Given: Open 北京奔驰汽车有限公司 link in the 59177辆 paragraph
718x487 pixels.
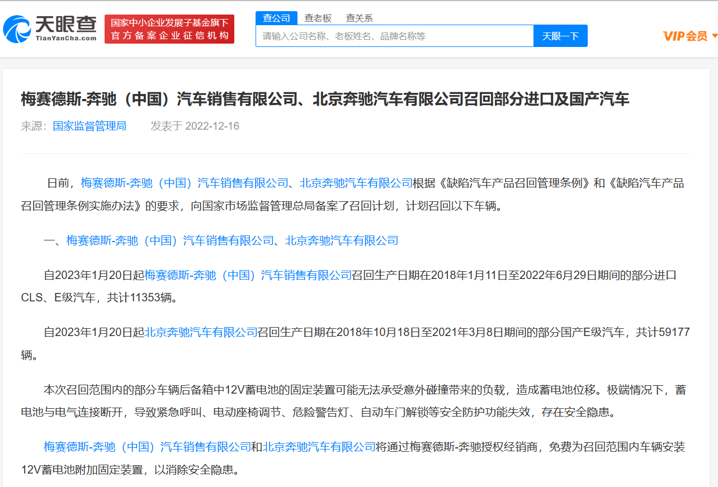Looking at the screenshot, I should coord(201,332).
